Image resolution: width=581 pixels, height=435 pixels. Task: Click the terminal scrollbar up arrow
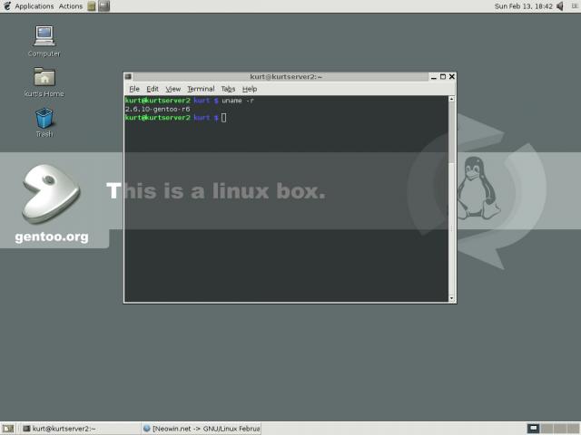451,99
